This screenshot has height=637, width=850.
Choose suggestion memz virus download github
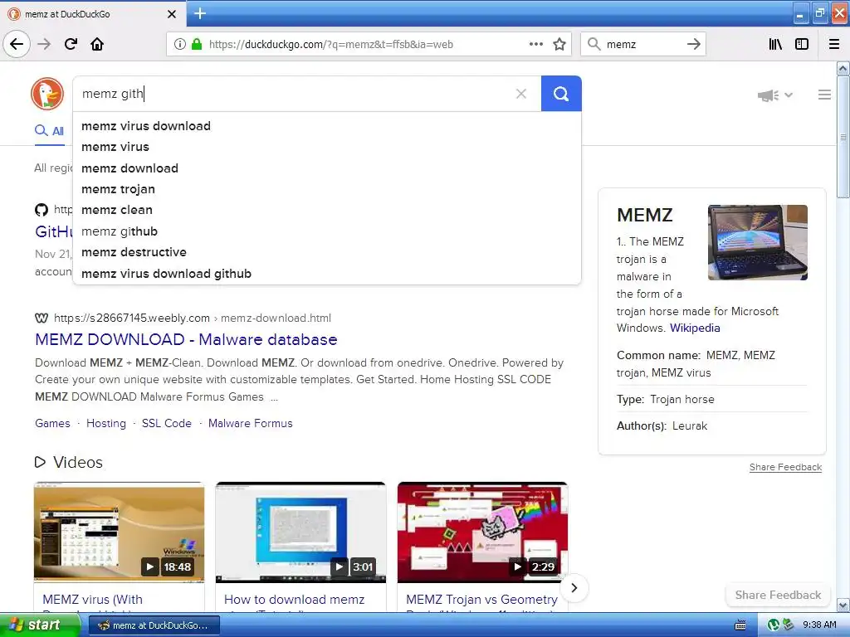point(327,274)
